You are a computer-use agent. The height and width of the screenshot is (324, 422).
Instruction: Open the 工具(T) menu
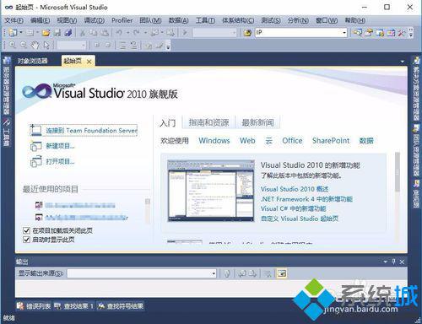[x=205, y=20]
